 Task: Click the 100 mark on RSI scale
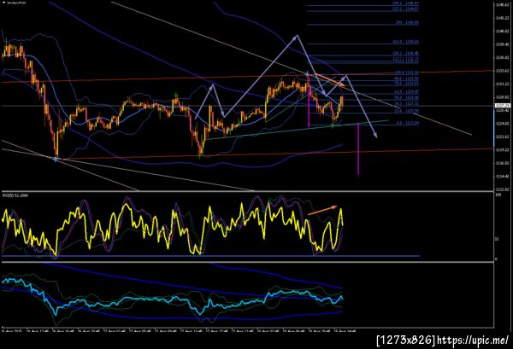tap(498, 195)
